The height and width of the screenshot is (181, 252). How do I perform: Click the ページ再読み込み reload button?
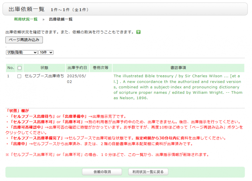click(x=24, y=40)
